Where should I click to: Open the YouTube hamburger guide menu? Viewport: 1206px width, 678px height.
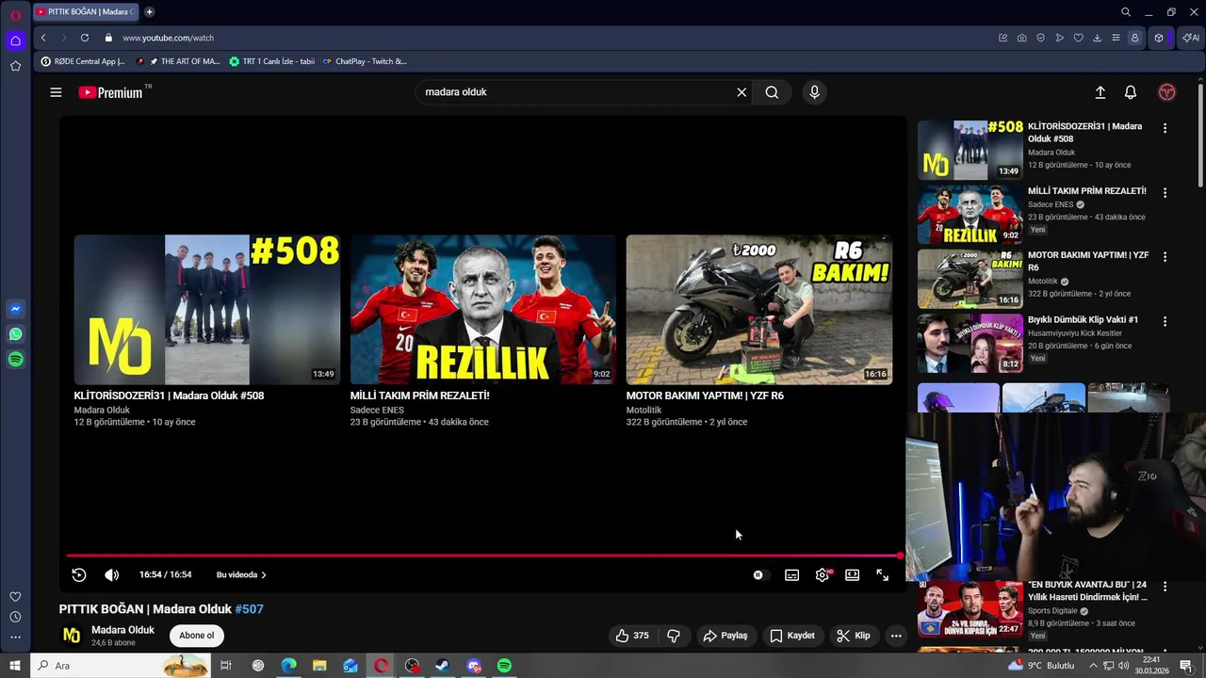(56, 92)
